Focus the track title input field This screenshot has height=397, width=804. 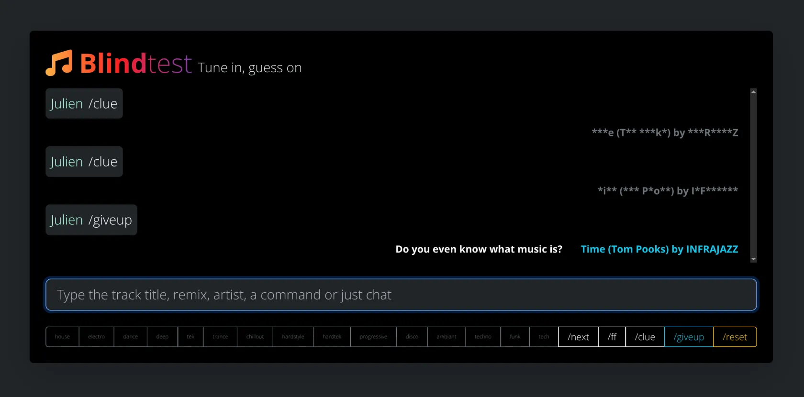pyautogui.click(x=401, y=295)
